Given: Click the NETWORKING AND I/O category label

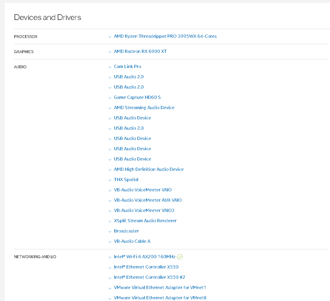Looking at the screenshot, I should pyautogui.click(x=35, y=257).
